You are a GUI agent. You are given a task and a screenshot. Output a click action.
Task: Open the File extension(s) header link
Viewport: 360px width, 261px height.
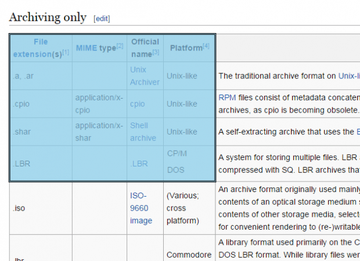tap(37, 48)
